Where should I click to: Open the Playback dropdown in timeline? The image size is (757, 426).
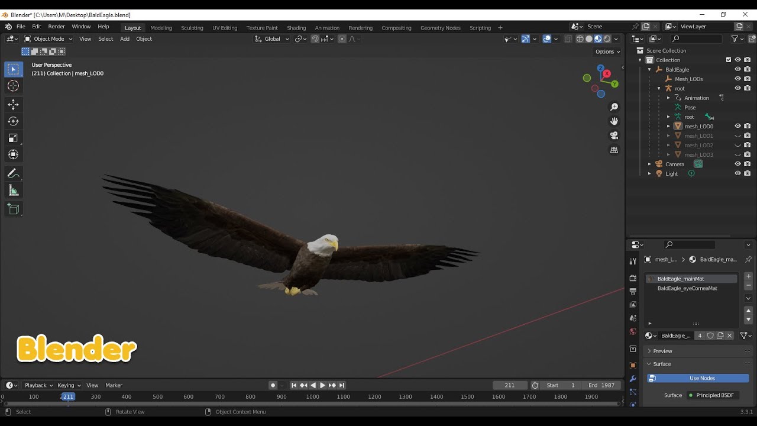tap(38, 385)
